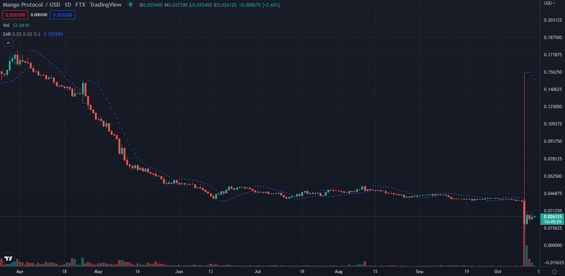
Task: Click the 0.078125 price axis label
Action: click(553, 159)
